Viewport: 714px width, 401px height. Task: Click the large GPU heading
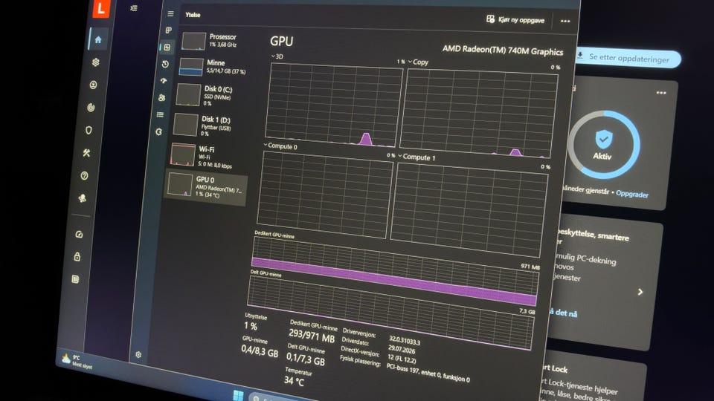281,42
